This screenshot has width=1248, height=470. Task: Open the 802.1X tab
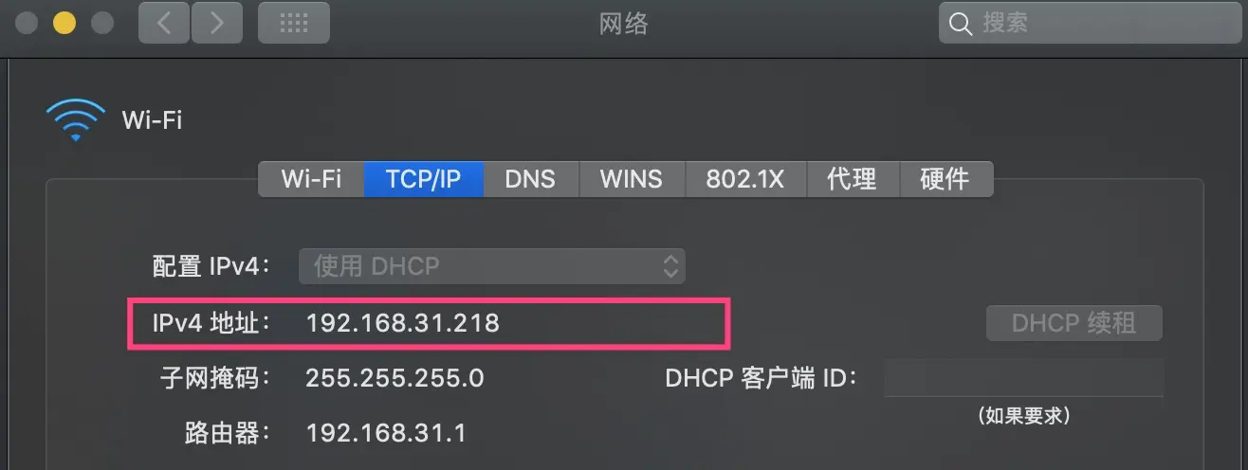[x=745, y=178]
